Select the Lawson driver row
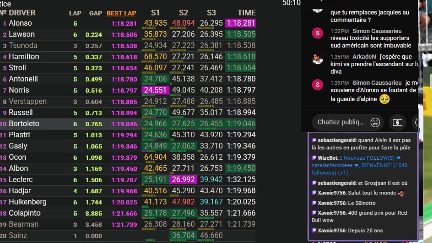 click(128, 34)
